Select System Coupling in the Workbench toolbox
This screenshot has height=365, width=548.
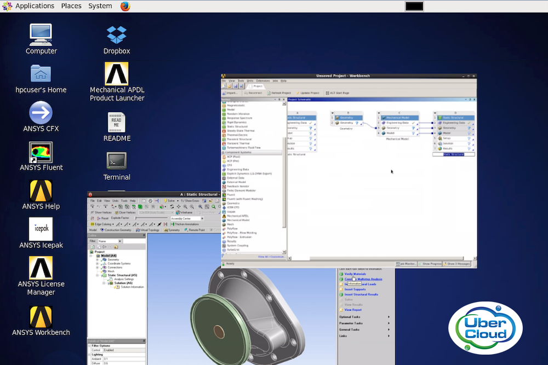pos(238,245)
